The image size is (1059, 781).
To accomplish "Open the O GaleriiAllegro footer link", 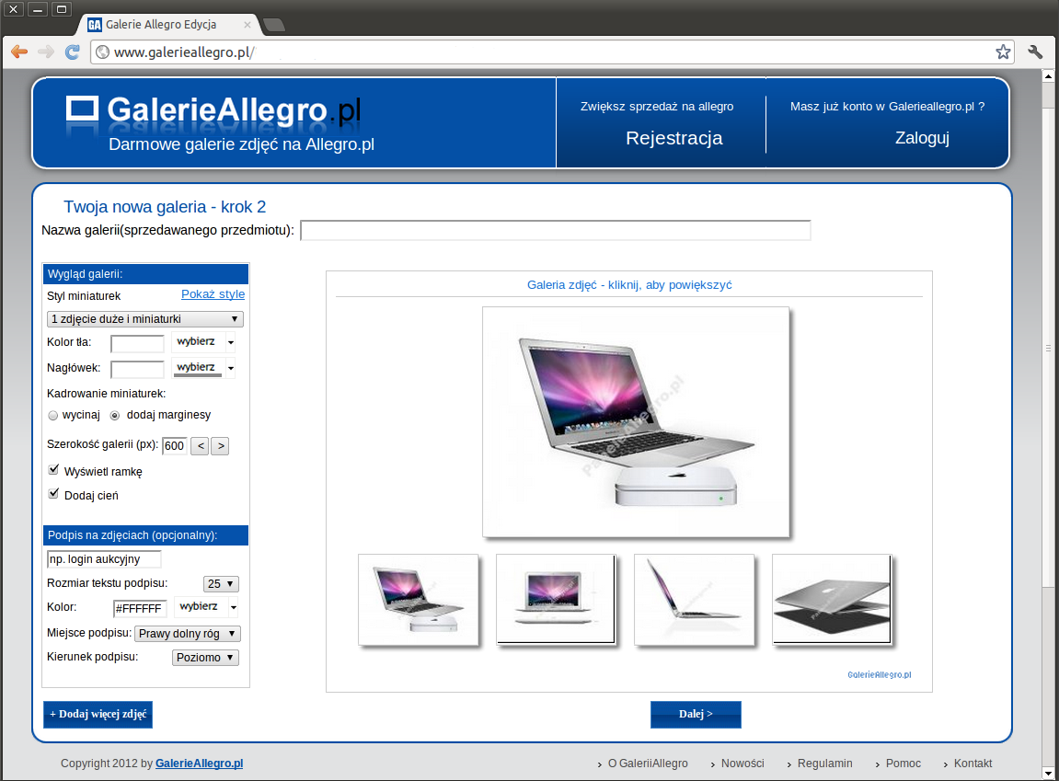I will pyautogui.click(x=648, y=764).
